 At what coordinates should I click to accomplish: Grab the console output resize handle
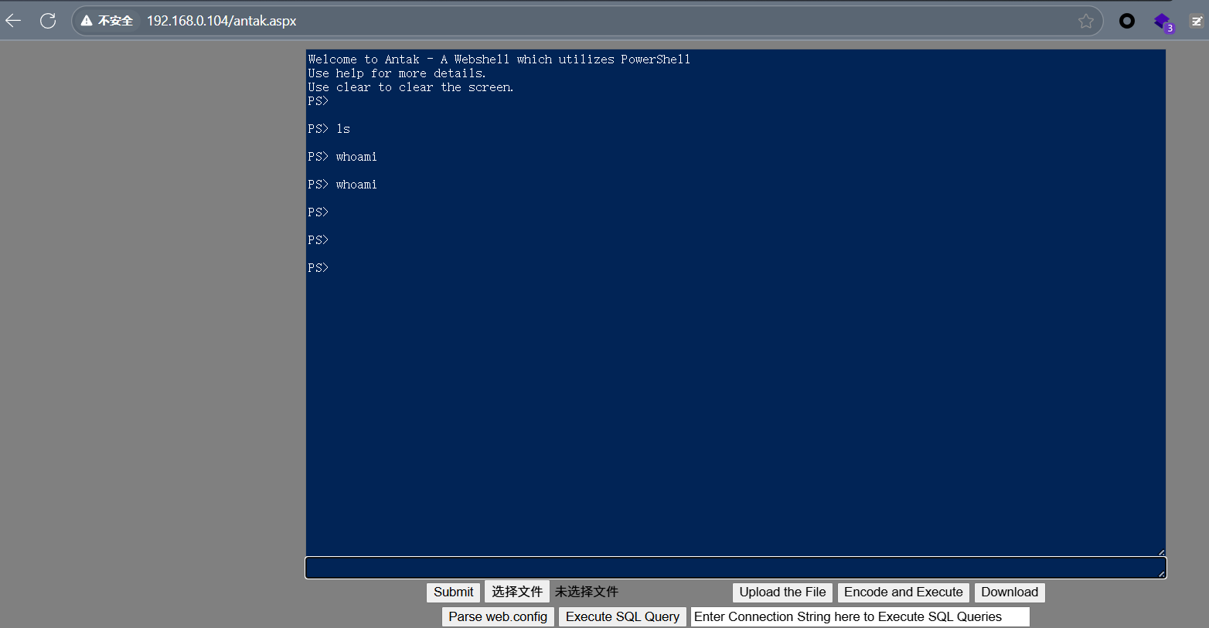[1161, 552]
